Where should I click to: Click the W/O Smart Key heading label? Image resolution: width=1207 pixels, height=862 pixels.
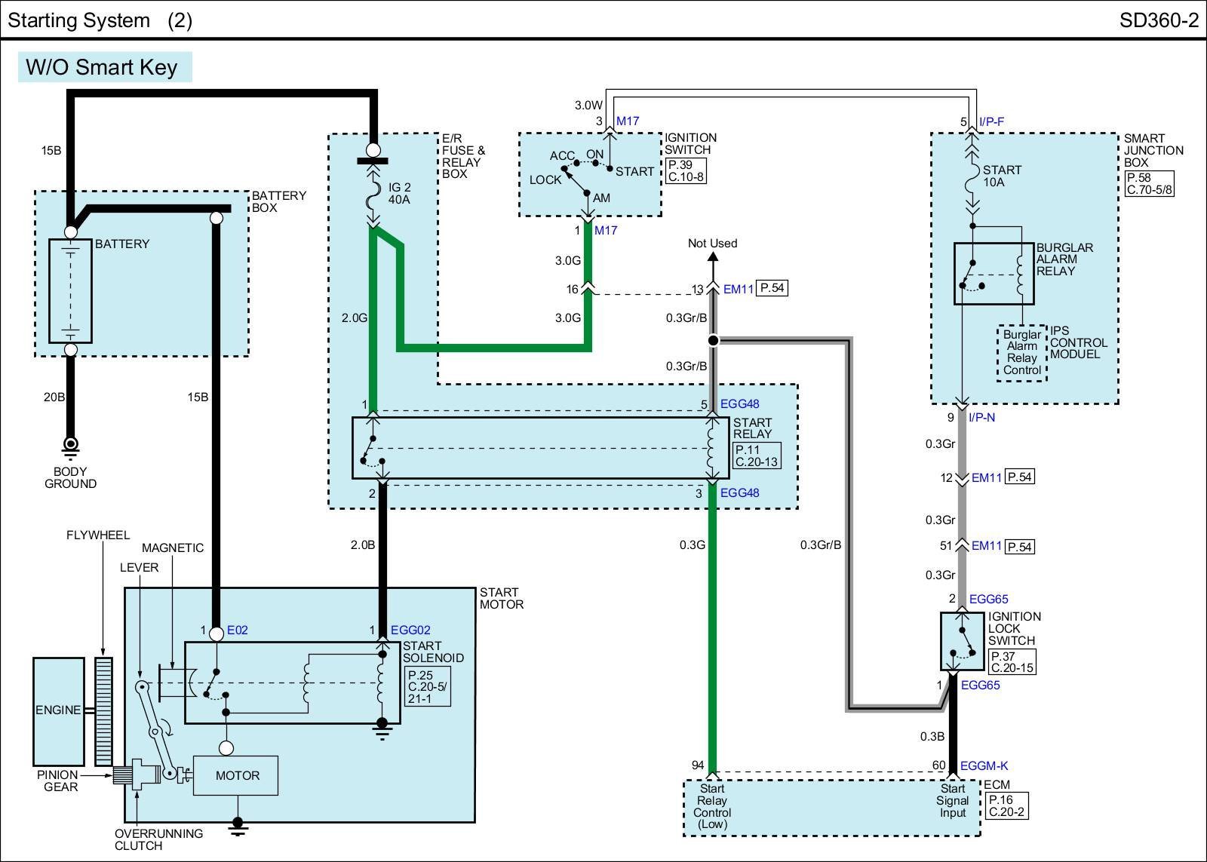click(102, 66)
